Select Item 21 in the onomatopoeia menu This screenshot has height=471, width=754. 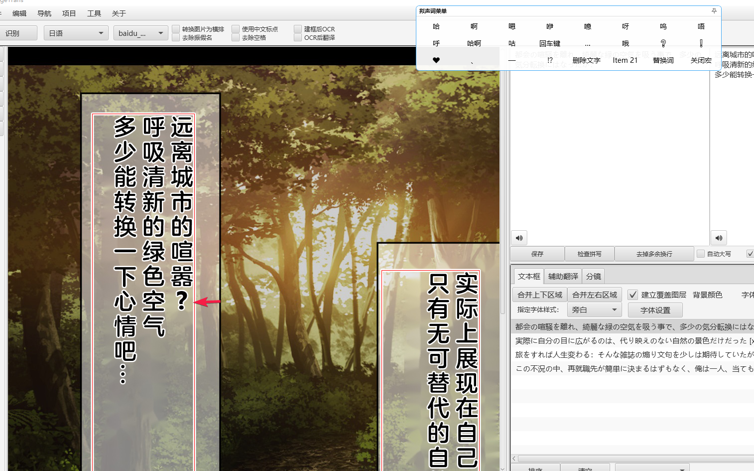[x=625, y=60]
